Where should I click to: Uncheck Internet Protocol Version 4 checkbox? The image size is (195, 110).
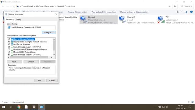coord(9,47)
